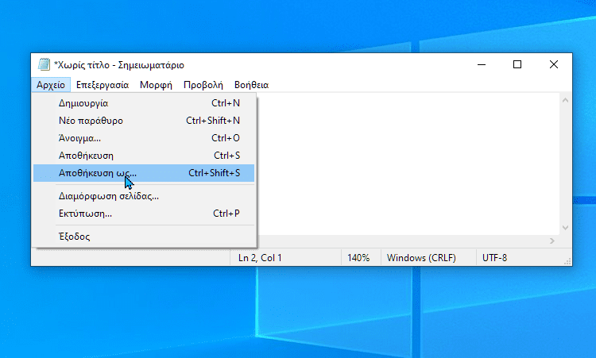Click the Notepad icon in title bar
This screenshot has width=596, height=358.
pyautogui.click(x=44, y=64)
